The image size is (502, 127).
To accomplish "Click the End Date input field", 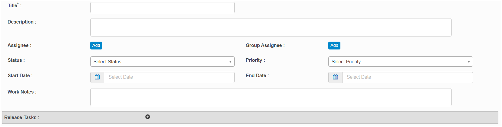I will 407,77.
